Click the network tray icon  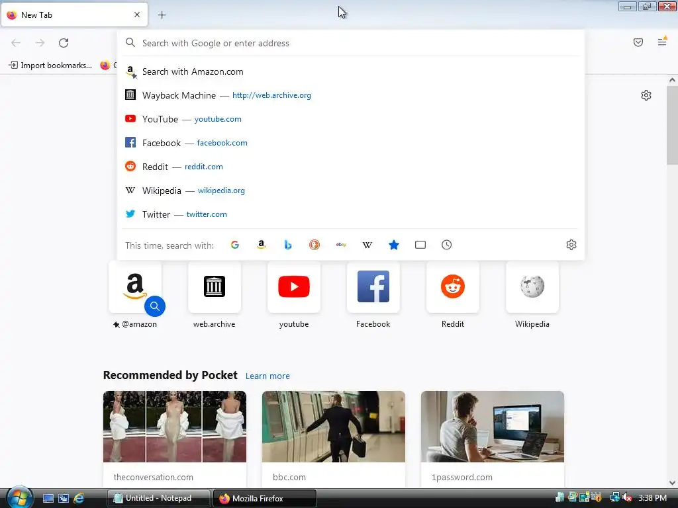pos(614,498)
